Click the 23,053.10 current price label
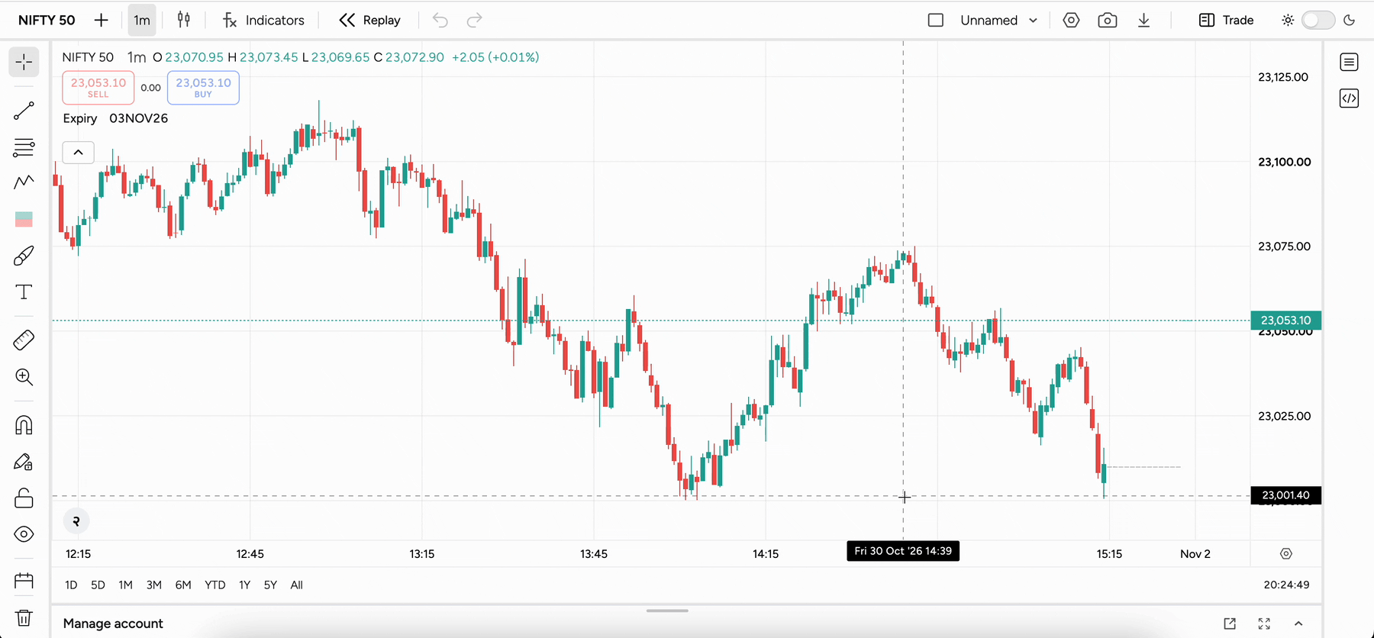1374x638 pixels. 1286,321
